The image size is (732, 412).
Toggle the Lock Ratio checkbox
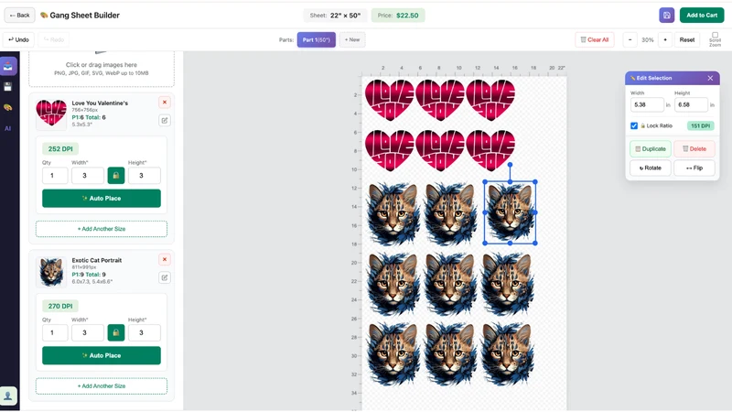[634, 125]
